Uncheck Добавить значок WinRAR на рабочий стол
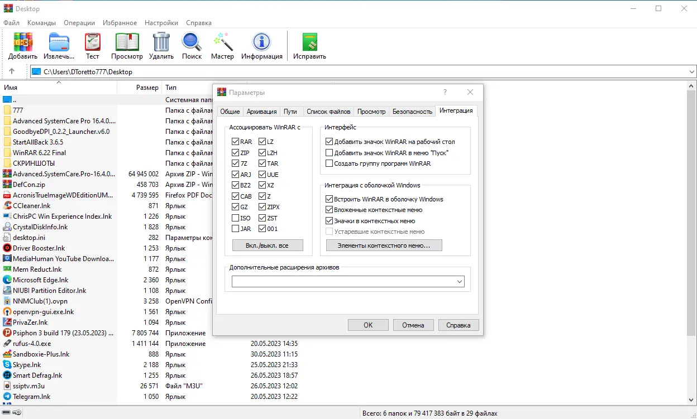 329,142
